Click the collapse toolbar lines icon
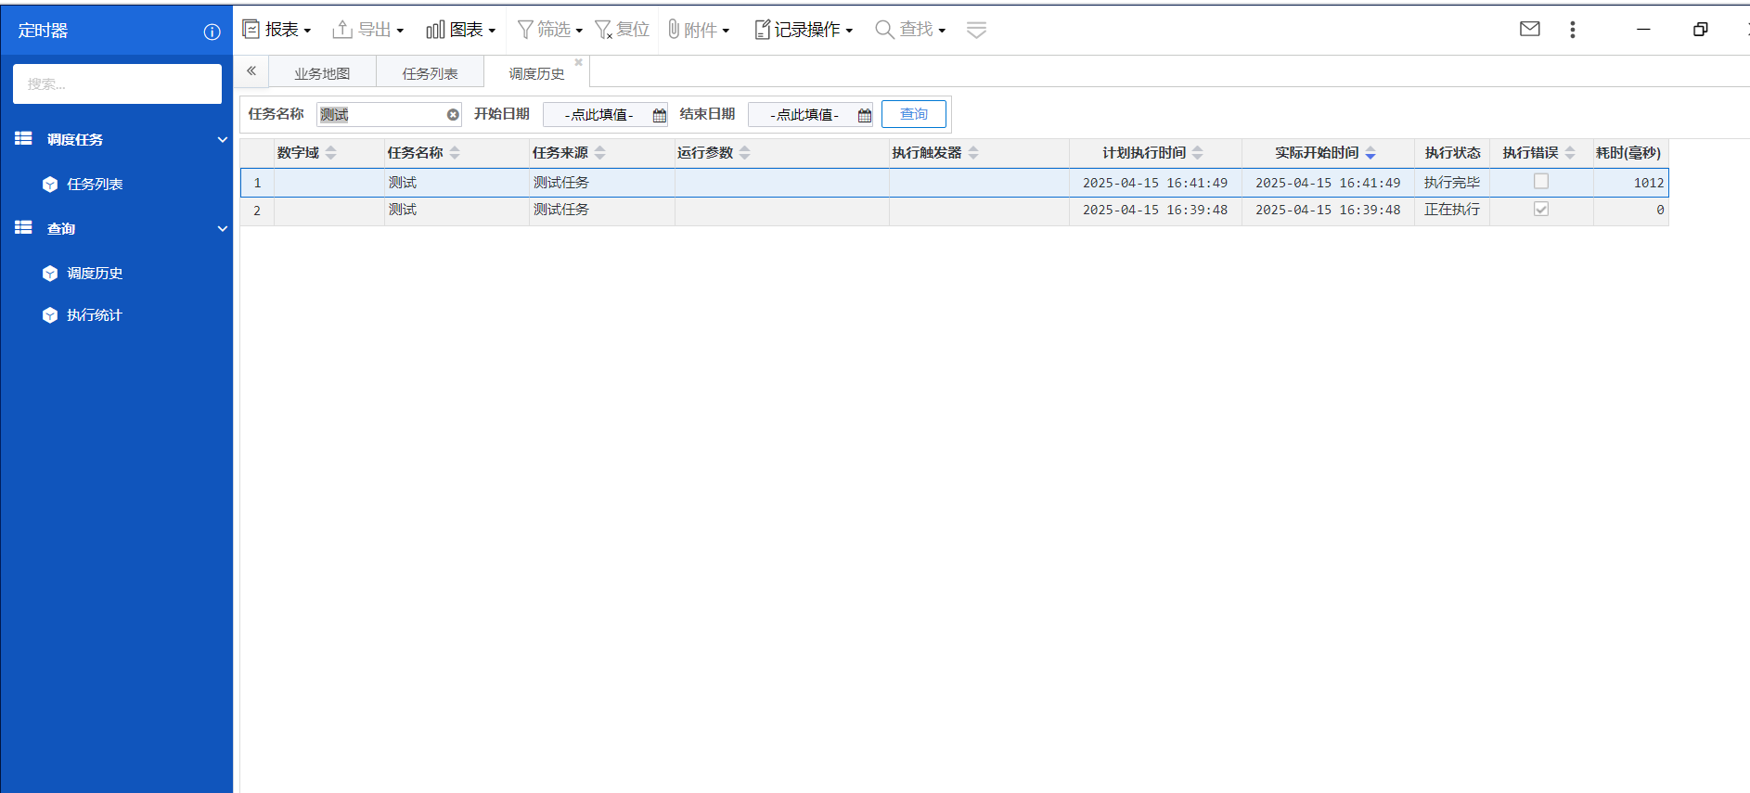This screenshot has width=1750, height=793. click(x=976, y=30)
